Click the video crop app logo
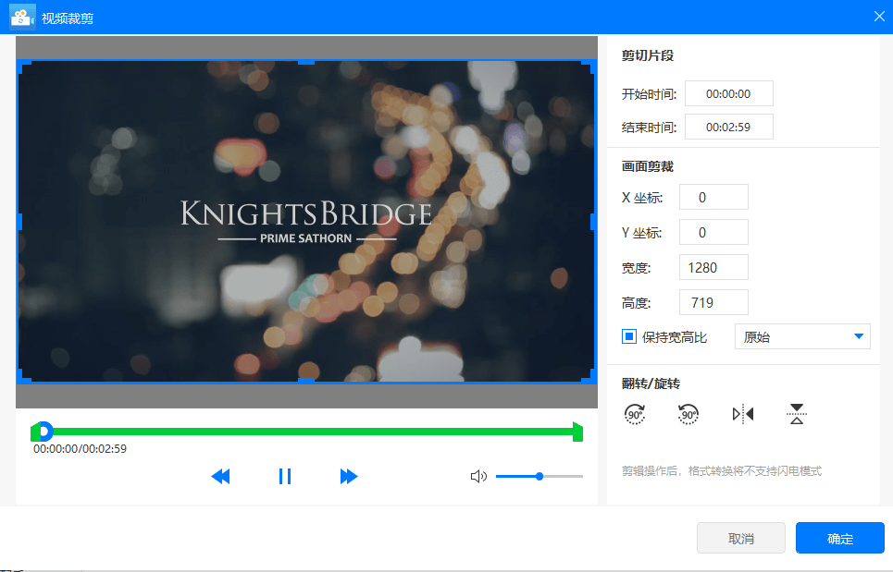 pyautogui.click(x=22, y=18)
